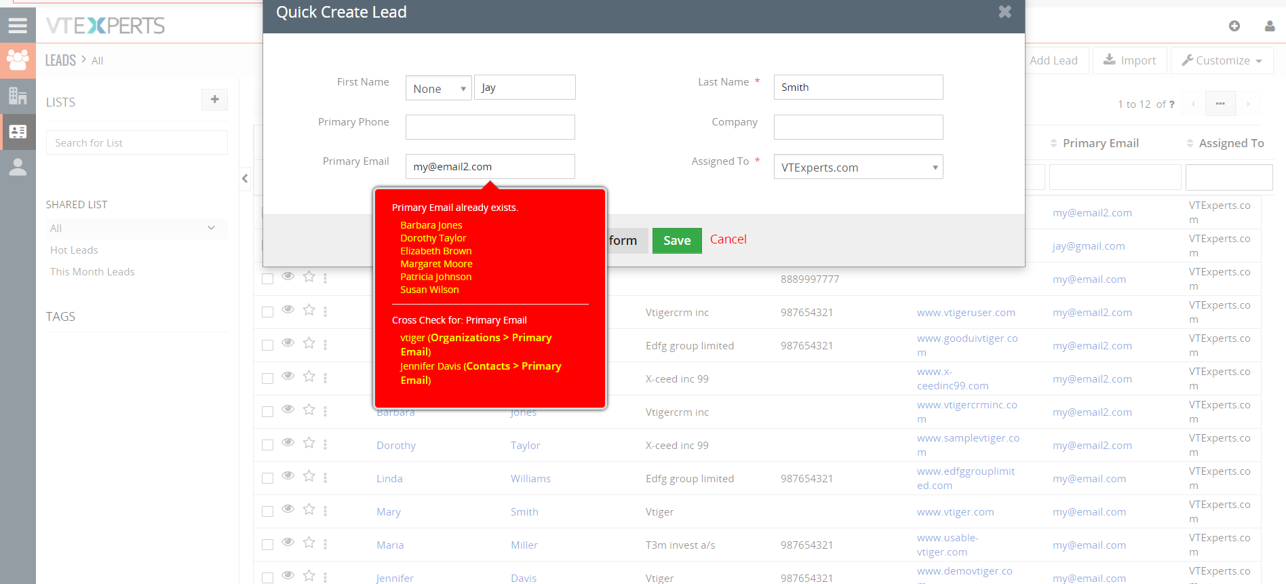The width and height of the screenshot is (1286, 584).
Task: Click the All breadcrumb link
Action: tap(97, 61)
